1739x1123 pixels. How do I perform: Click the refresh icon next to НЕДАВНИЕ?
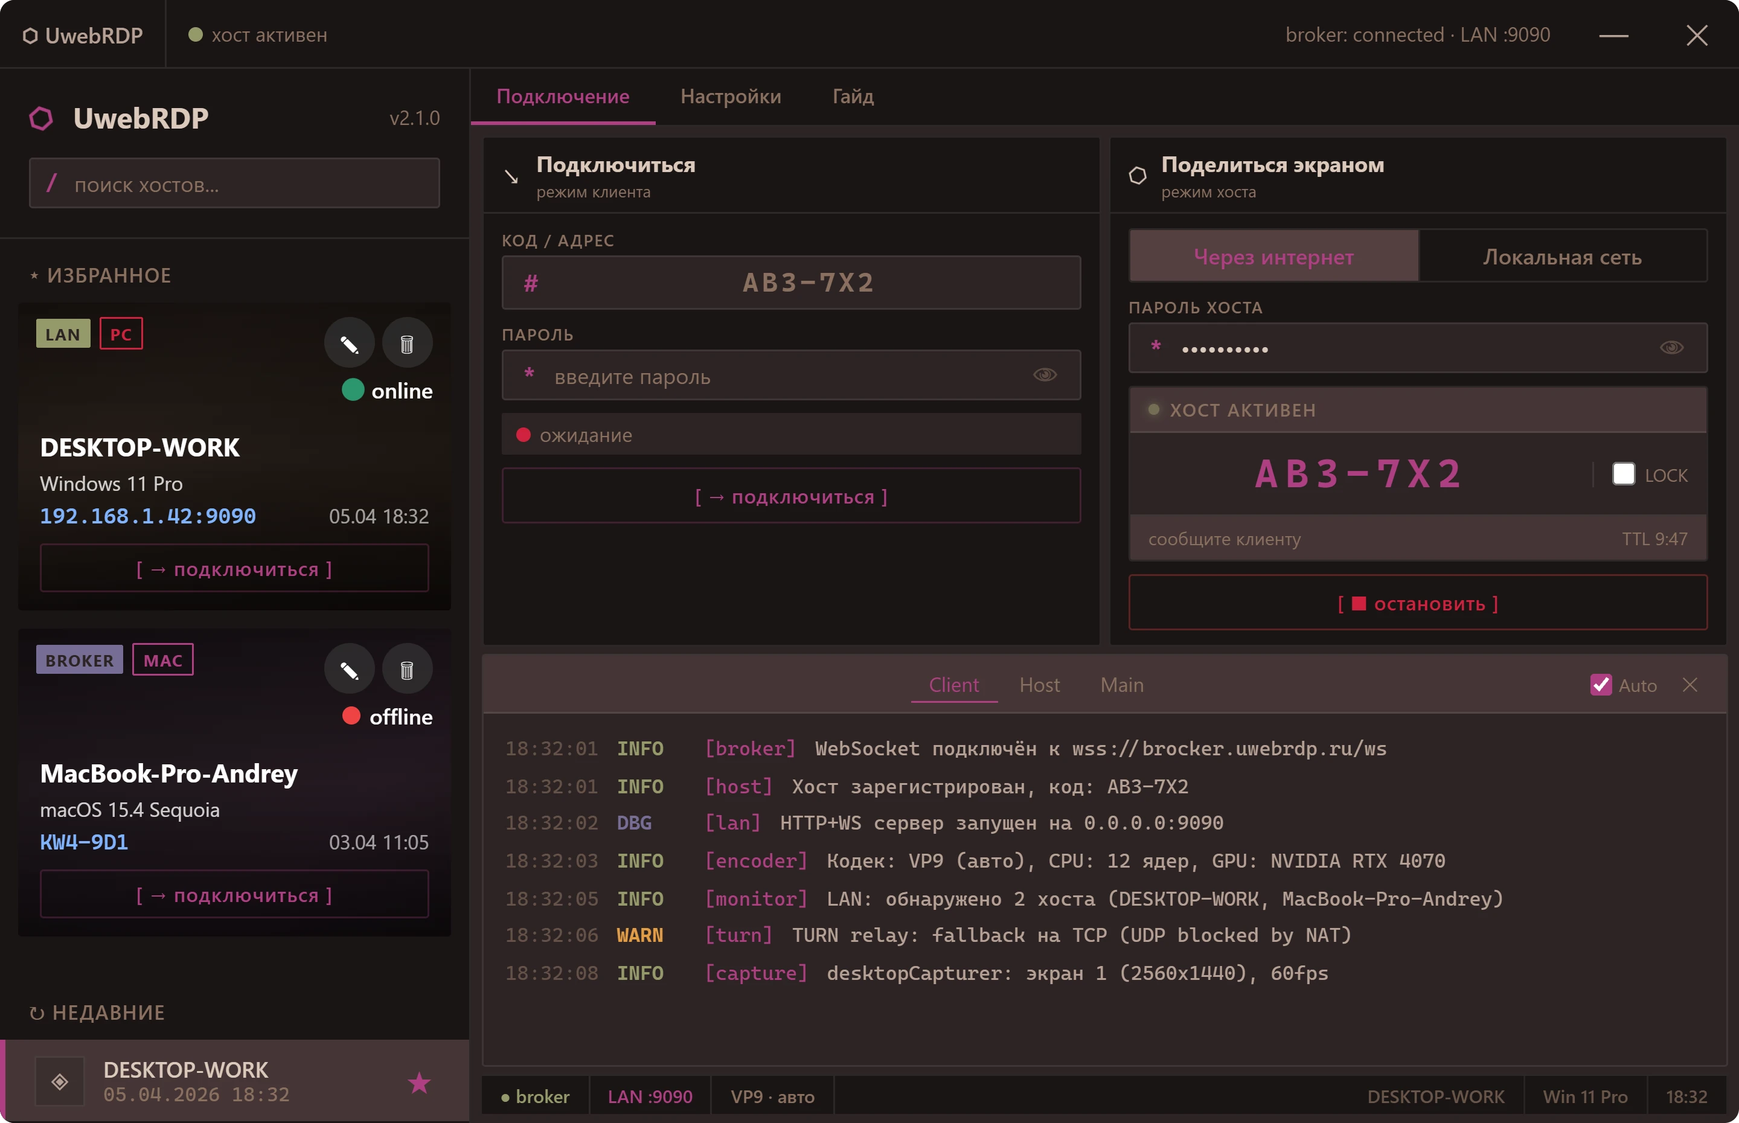coord(36,1013)
